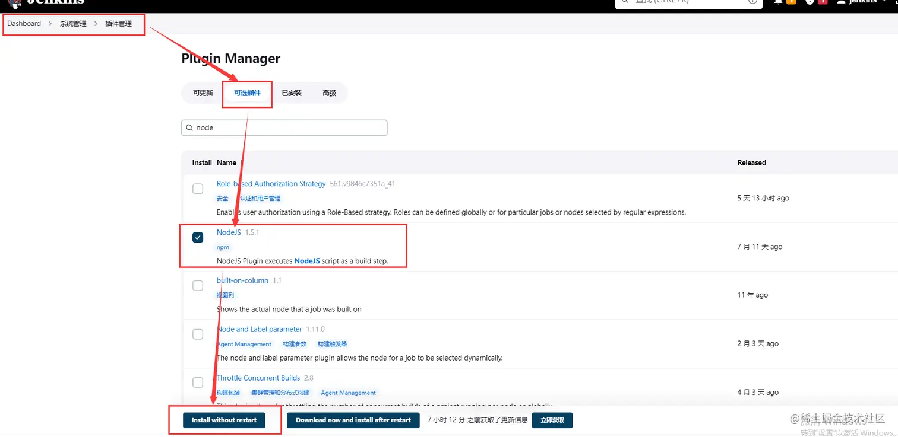Click the bold NodeJS link in description
898x437 pixels.
pos(307,261)
